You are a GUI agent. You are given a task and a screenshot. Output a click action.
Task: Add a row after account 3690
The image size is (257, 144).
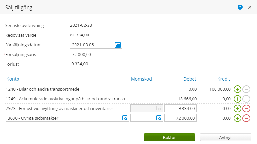237,118
